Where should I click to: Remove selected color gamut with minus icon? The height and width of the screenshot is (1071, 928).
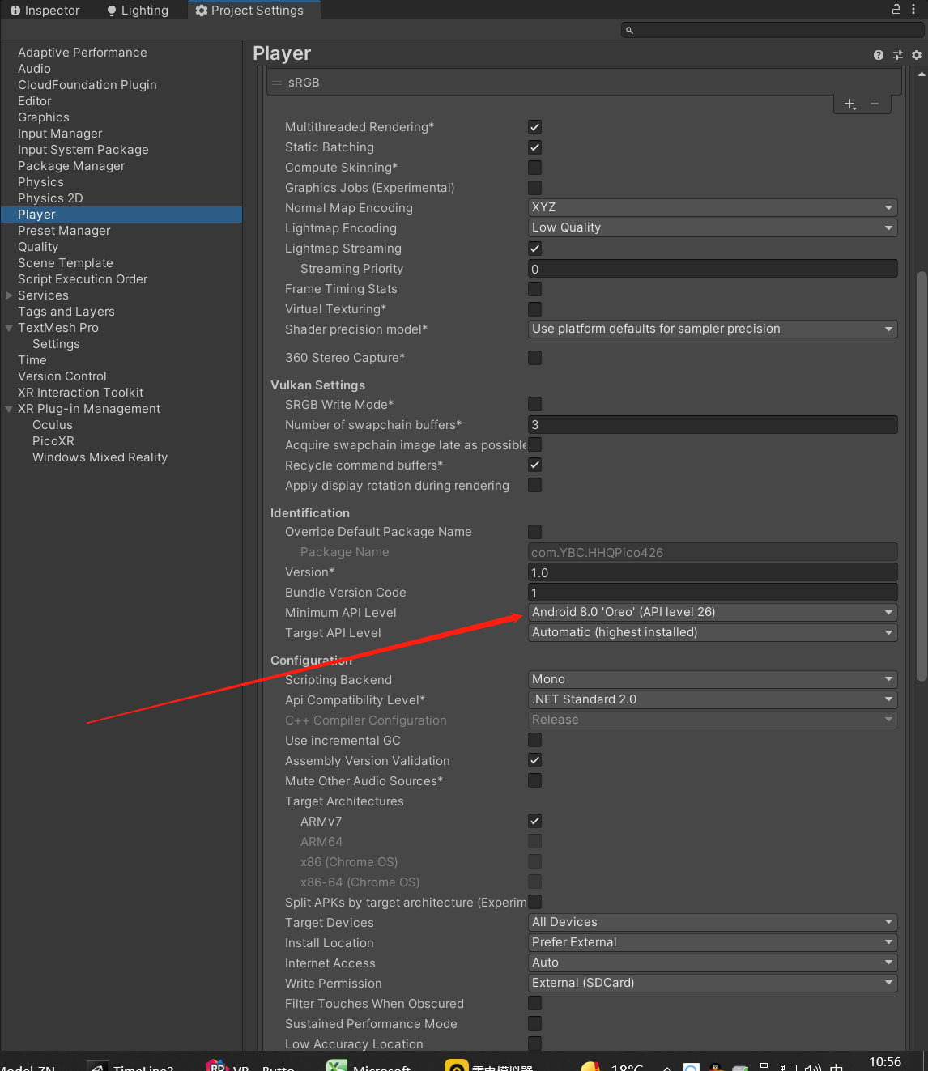(875, 104)
